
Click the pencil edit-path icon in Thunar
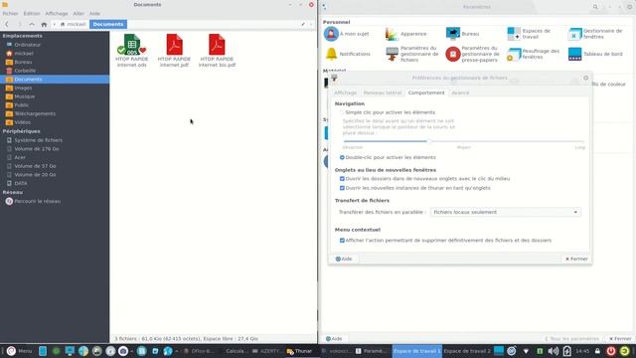(x=303, y=24)
